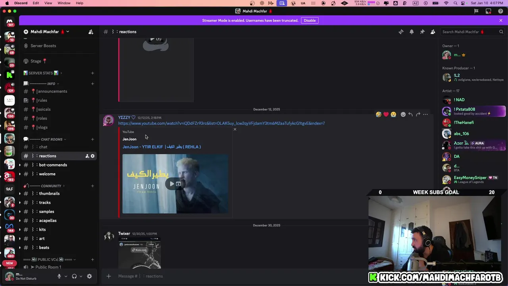Open reactions channel settings gear
The height and width of the screenshot is (286, 508).
click(x=92, y=156)
